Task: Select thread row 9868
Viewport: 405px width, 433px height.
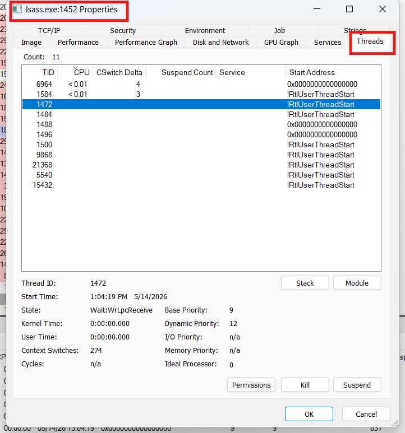Action: 201,155
